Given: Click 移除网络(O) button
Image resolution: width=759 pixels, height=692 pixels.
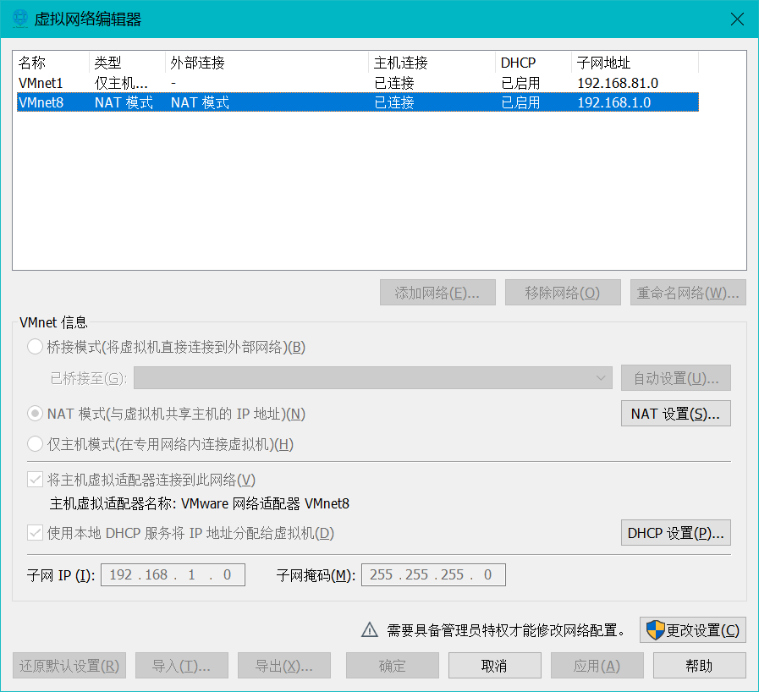Looking at the screenshot, I should [x=563, y=293].
